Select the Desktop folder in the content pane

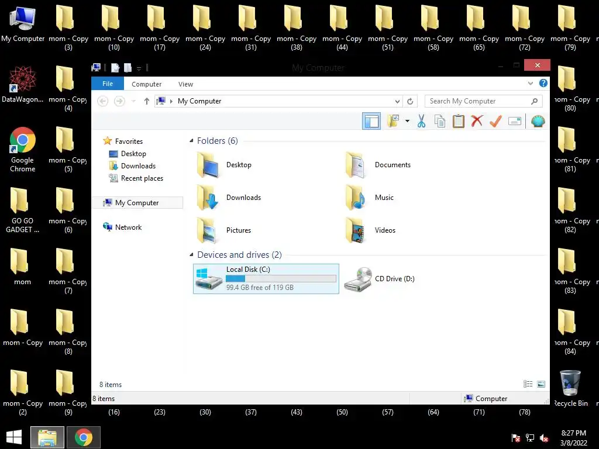(x=224, y=165)
